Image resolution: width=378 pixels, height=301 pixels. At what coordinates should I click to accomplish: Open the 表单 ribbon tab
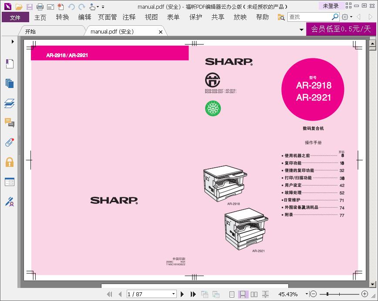(173, 17)
